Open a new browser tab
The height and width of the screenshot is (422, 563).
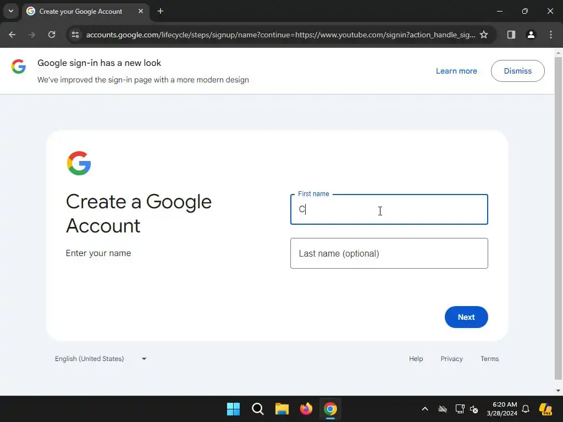(x=161, y=11)
